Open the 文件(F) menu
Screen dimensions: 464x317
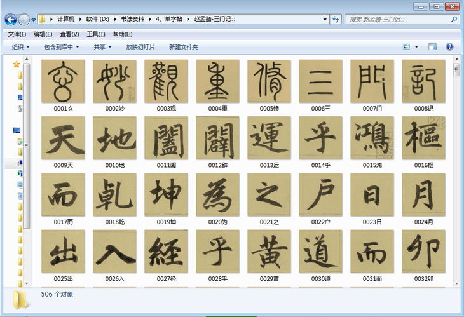(17, 34)
